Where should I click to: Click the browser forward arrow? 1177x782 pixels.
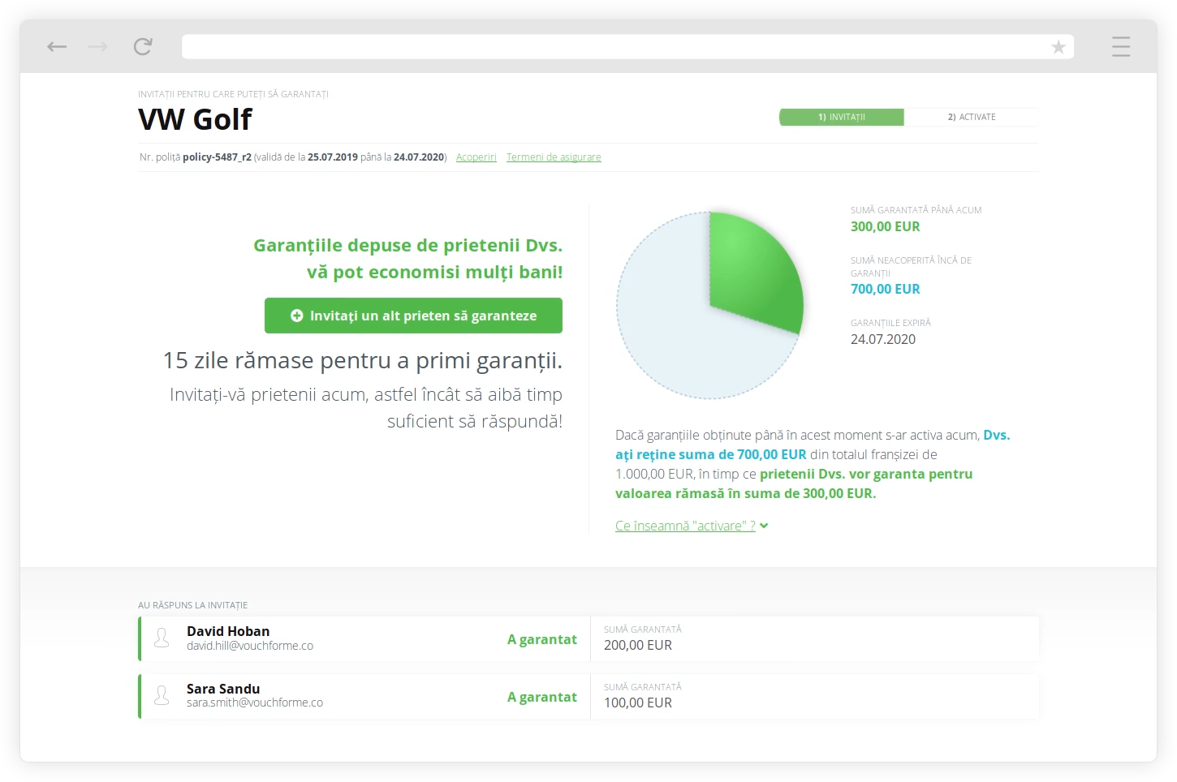tap(98, 47)
